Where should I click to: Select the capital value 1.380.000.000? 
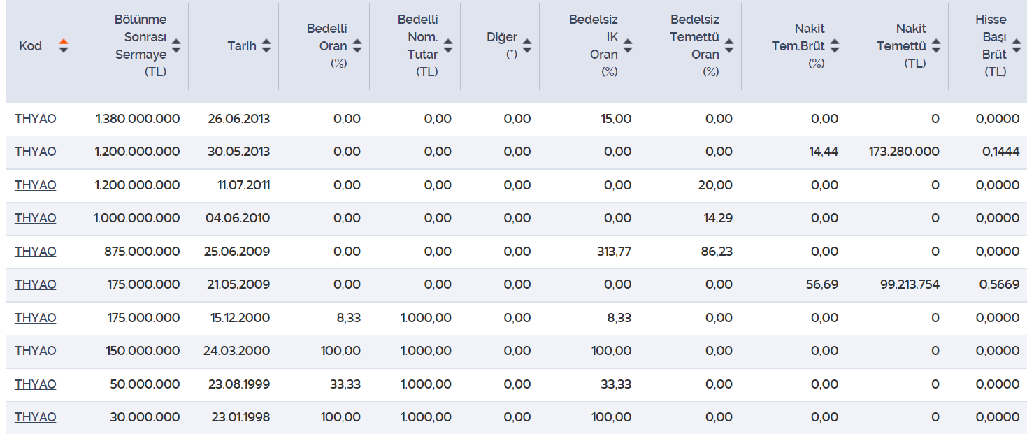pyautogui.click(x=138, y=119)
